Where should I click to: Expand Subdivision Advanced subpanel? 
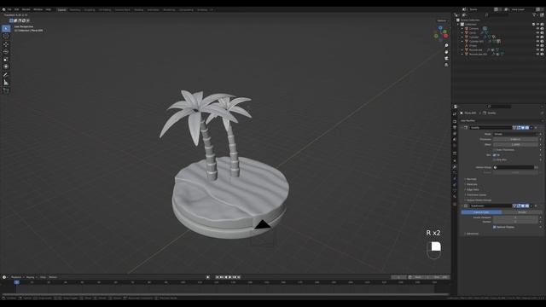point(472,234)
